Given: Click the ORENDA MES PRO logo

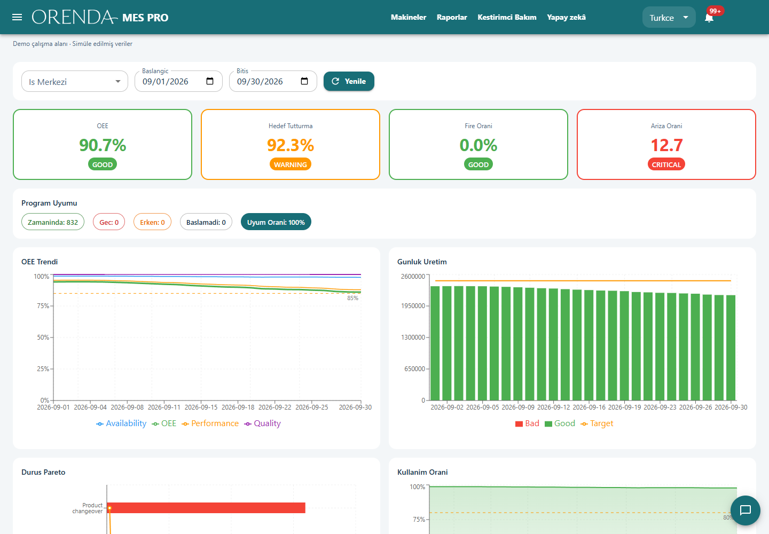Looking at the screenshot, I should [100, 17].
